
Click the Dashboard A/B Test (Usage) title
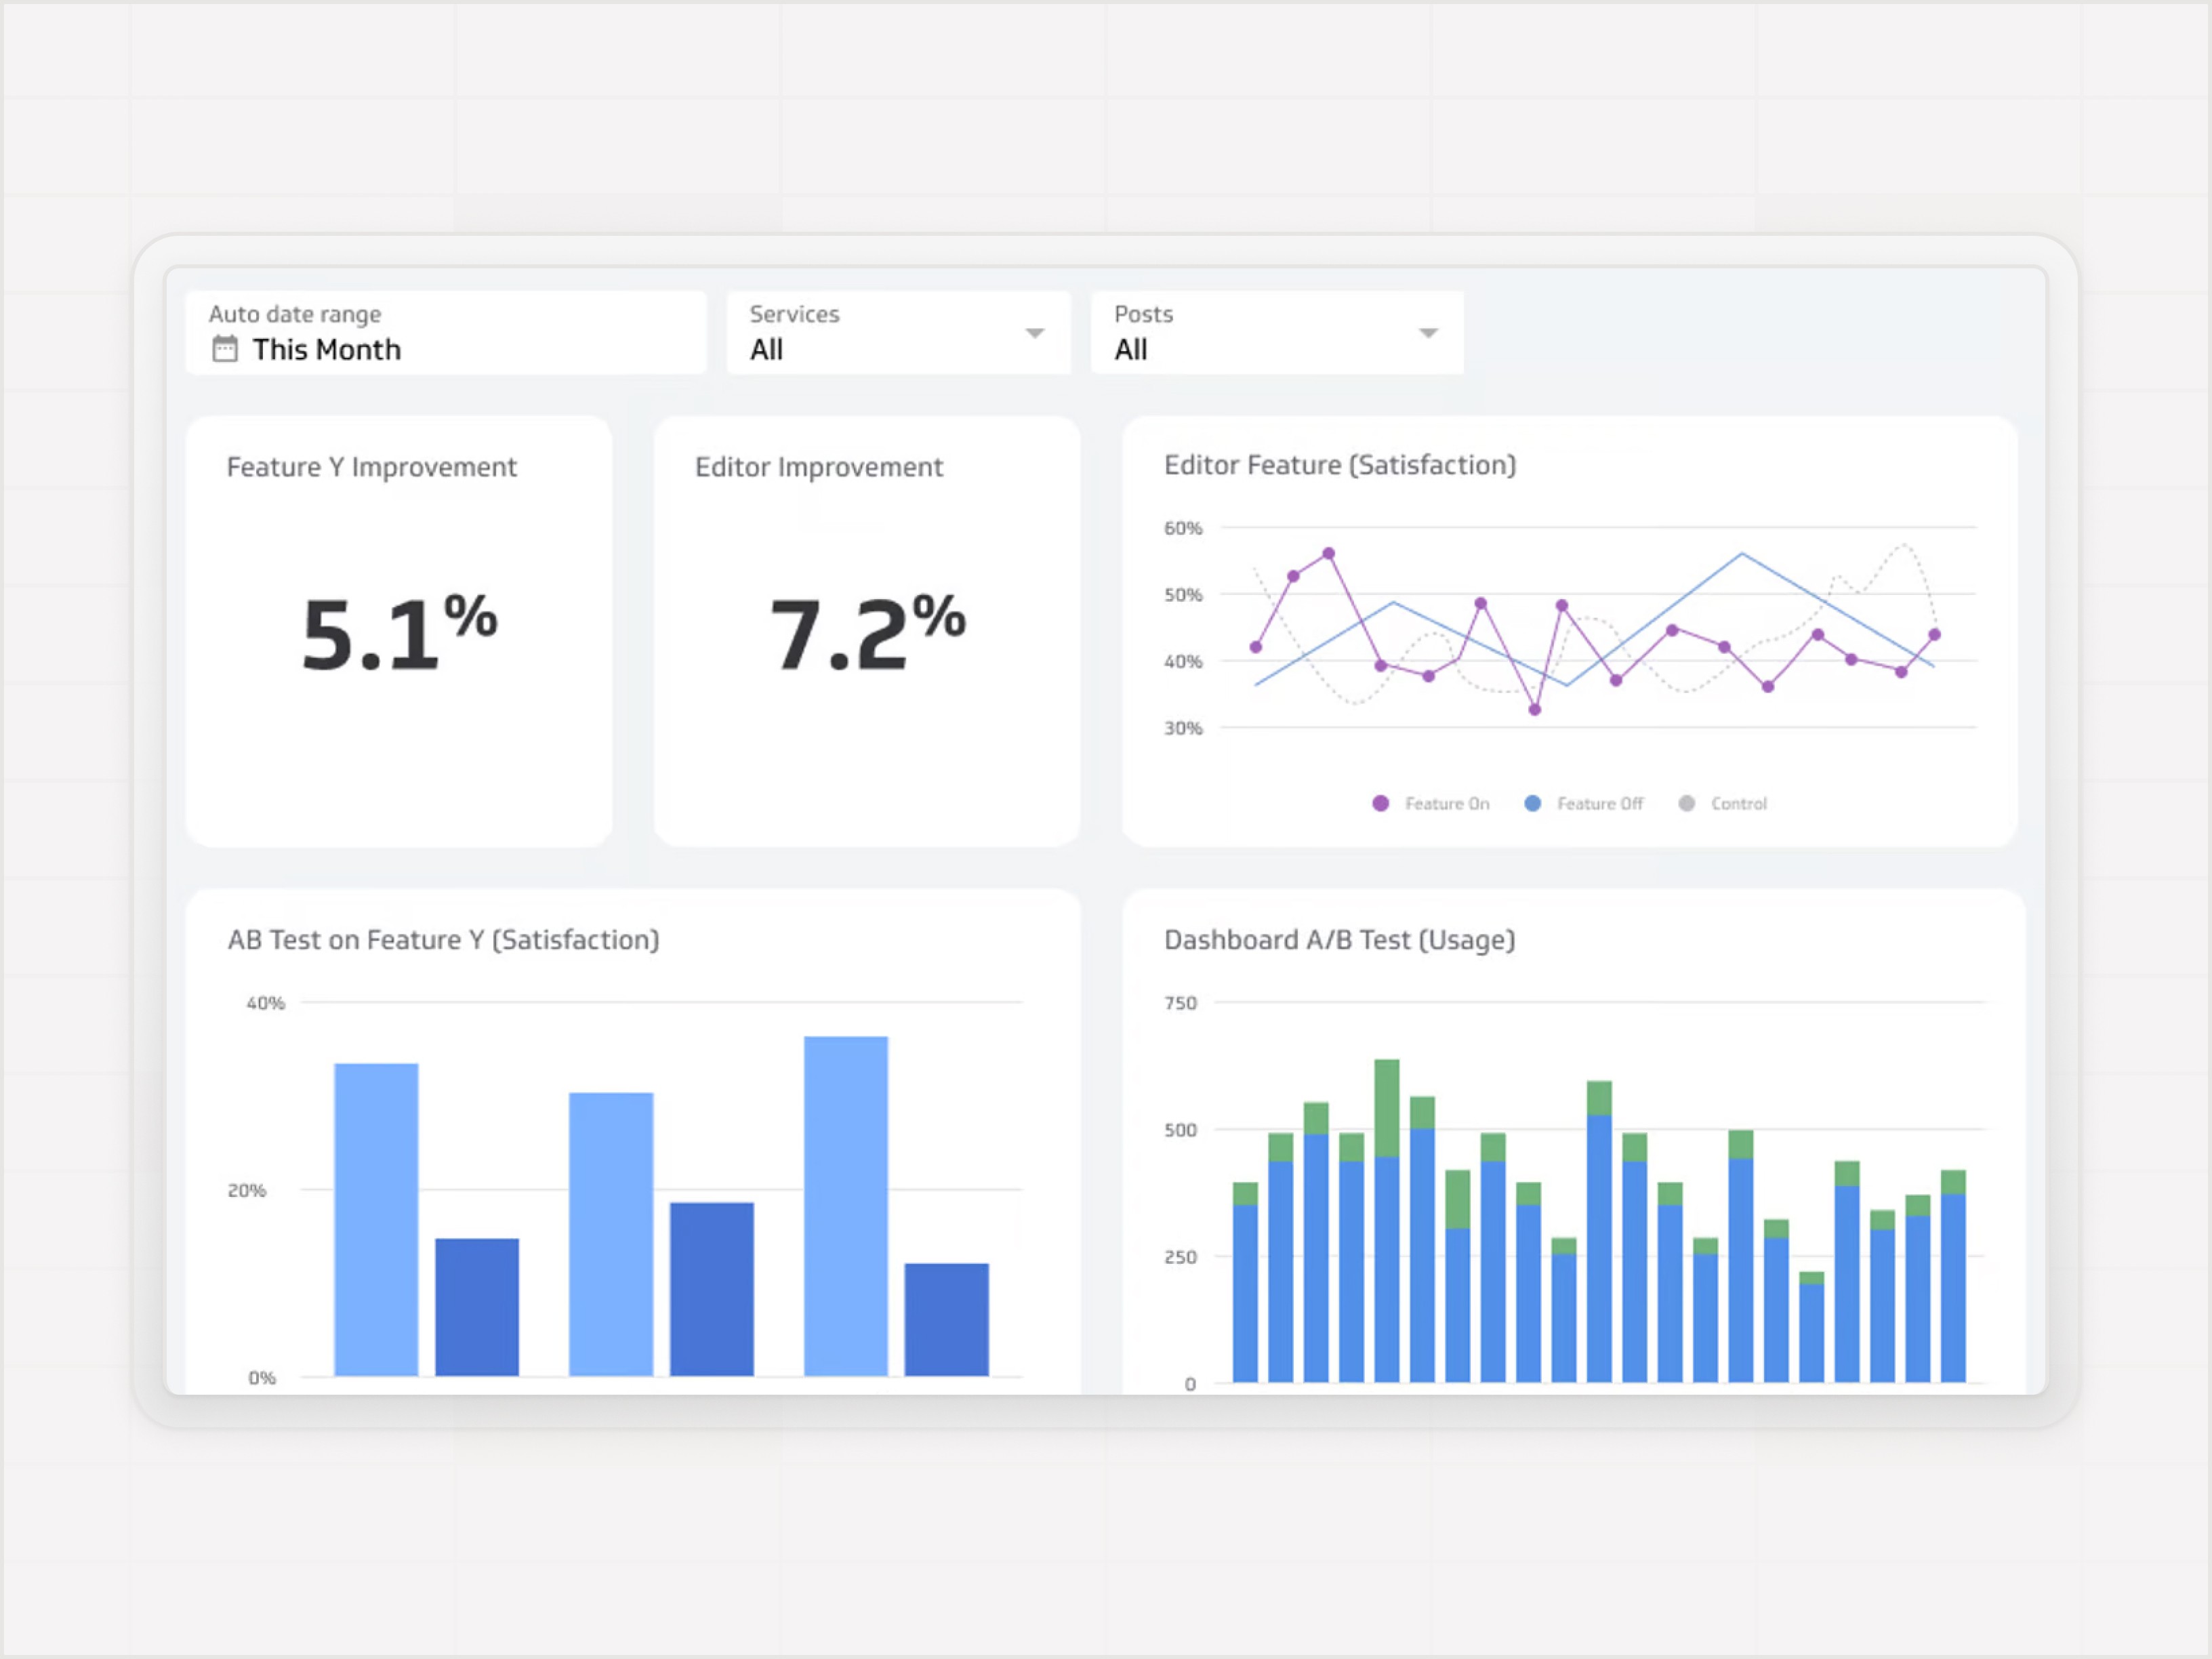(x=1340, y=940)
